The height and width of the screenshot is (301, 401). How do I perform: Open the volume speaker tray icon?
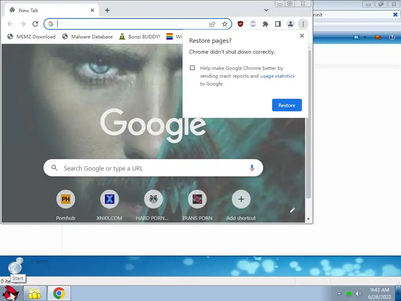pyautogui.click(x=358, y=294)
